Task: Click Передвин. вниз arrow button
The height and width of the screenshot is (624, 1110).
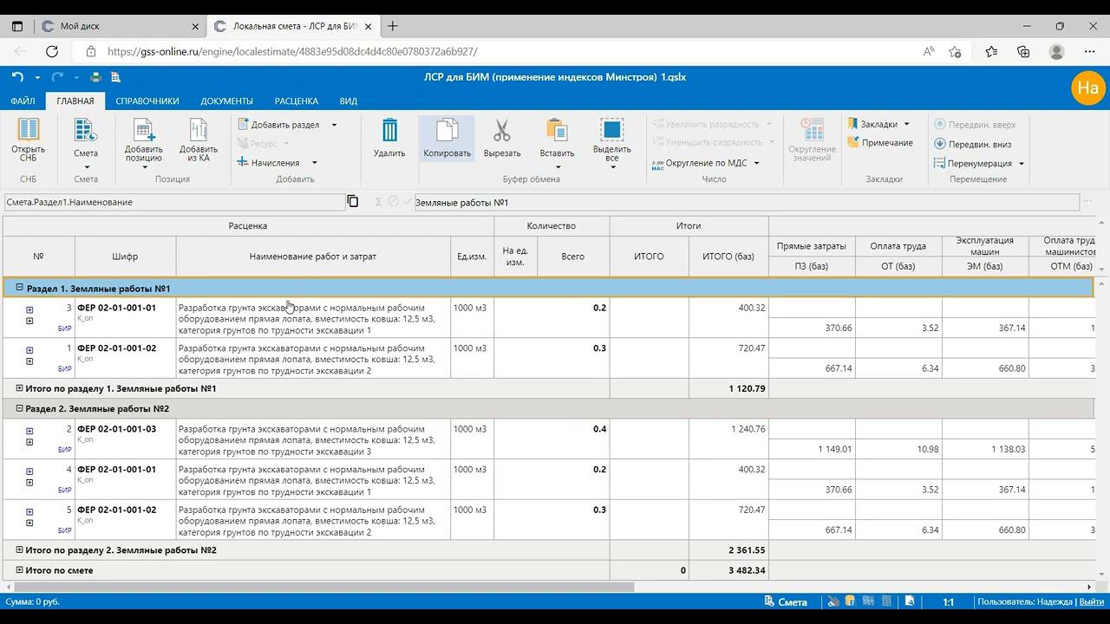Action: 973,144
